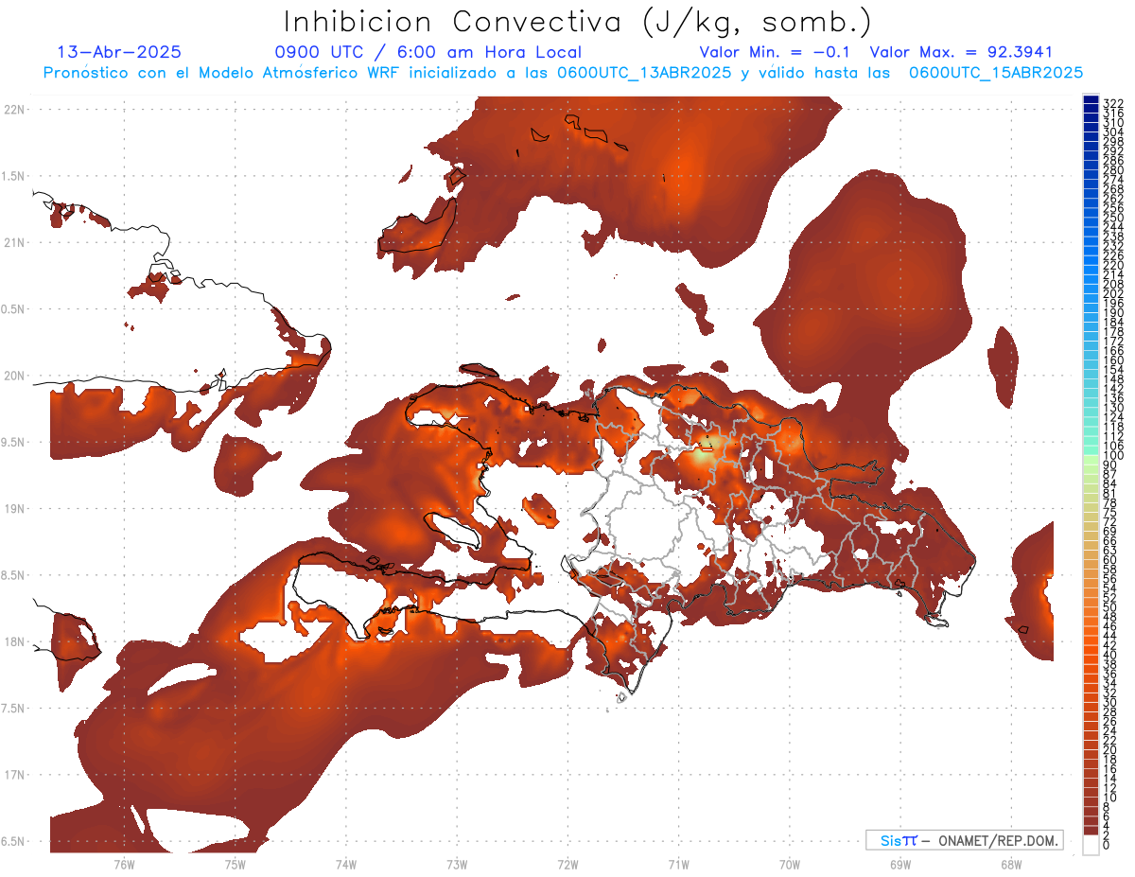Click the '7.5N' latitude label
1135x877 pixels.
point(14,708)
